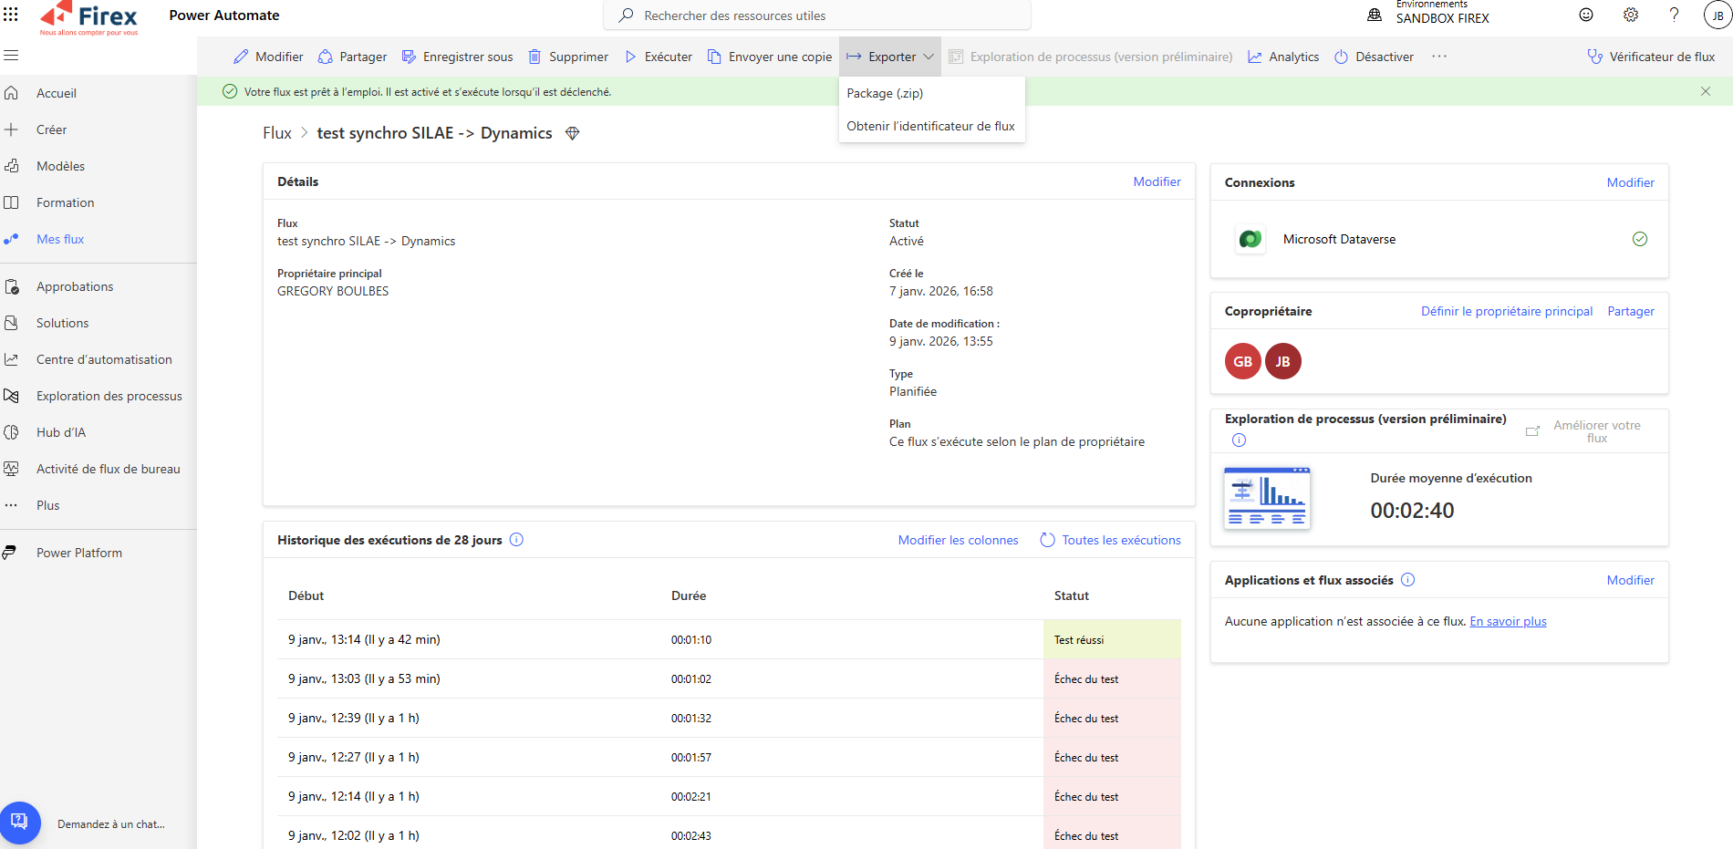Collapse the left navigation hamburger menu
Viewport: 1733px width, 849px height.
pos(11,56)
